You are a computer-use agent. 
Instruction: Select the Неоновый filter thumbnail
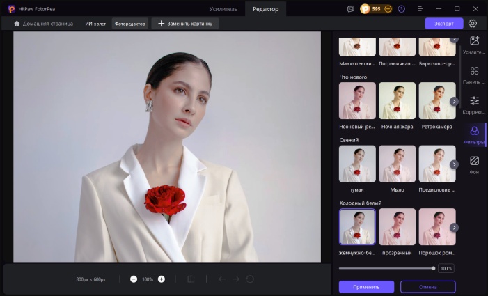[x=357, y=101]
